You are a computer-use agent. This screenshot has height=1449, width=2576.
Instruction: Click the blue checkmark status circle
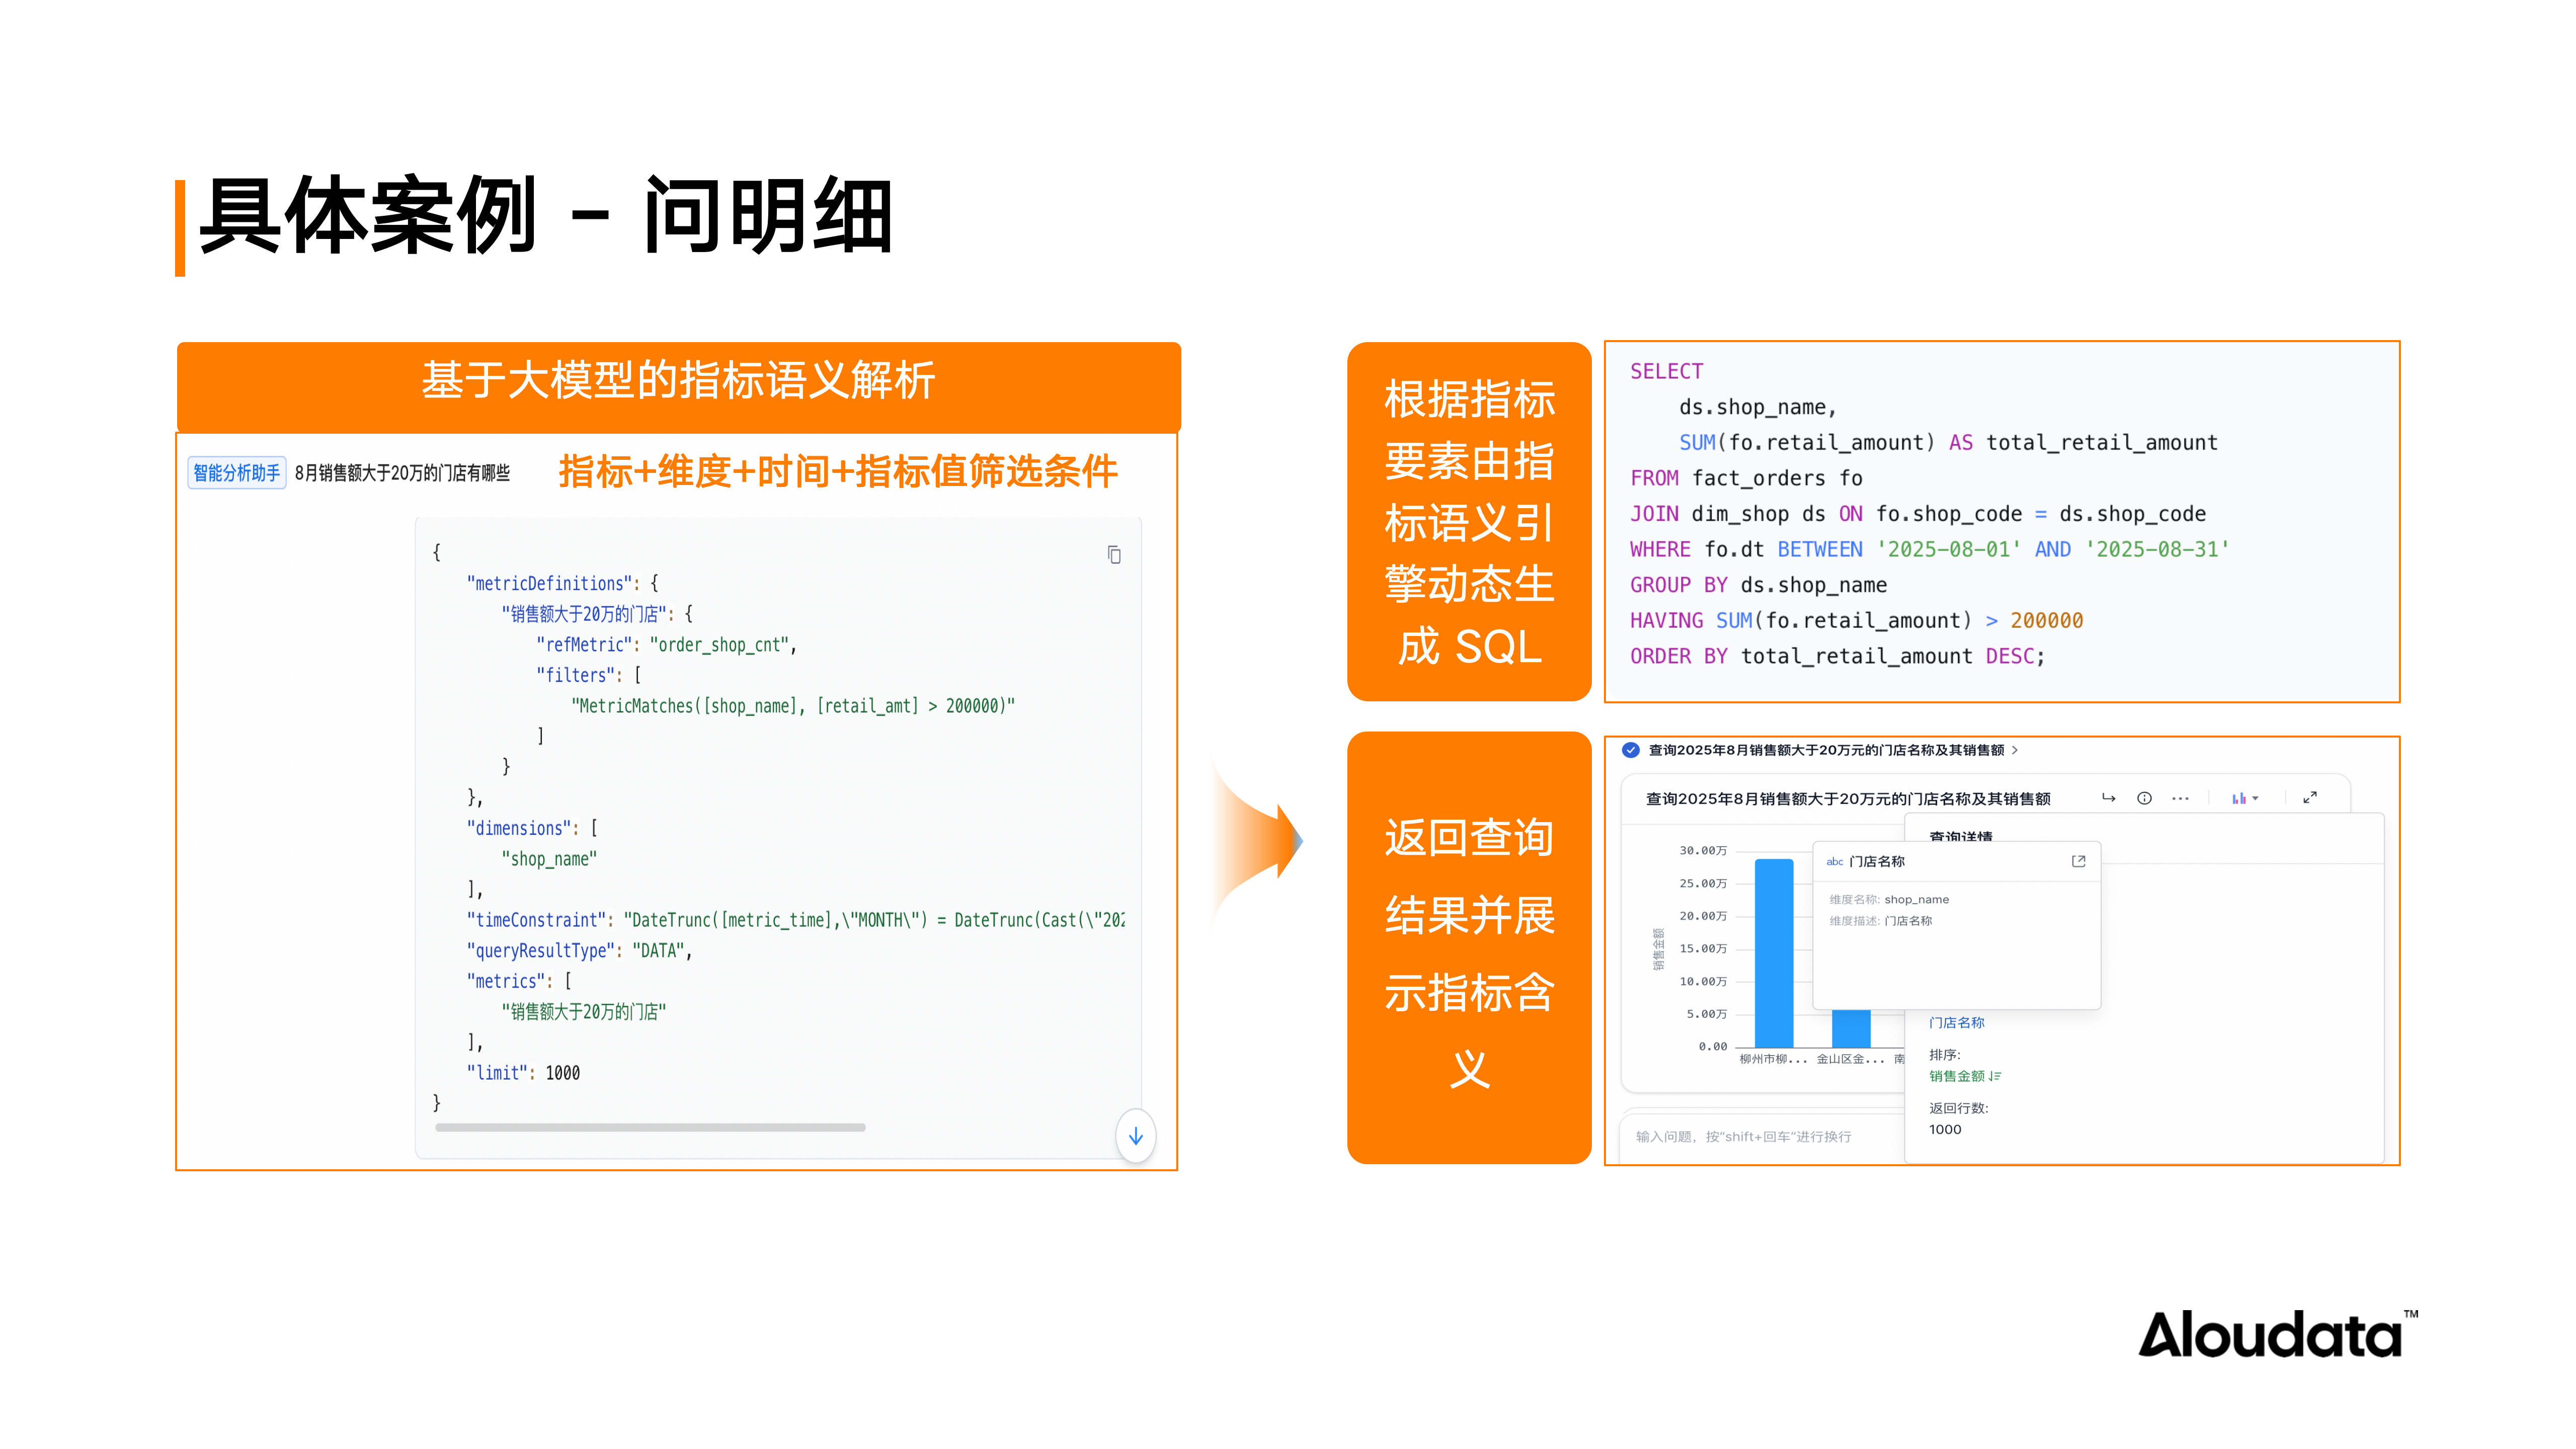[1630, 750]
